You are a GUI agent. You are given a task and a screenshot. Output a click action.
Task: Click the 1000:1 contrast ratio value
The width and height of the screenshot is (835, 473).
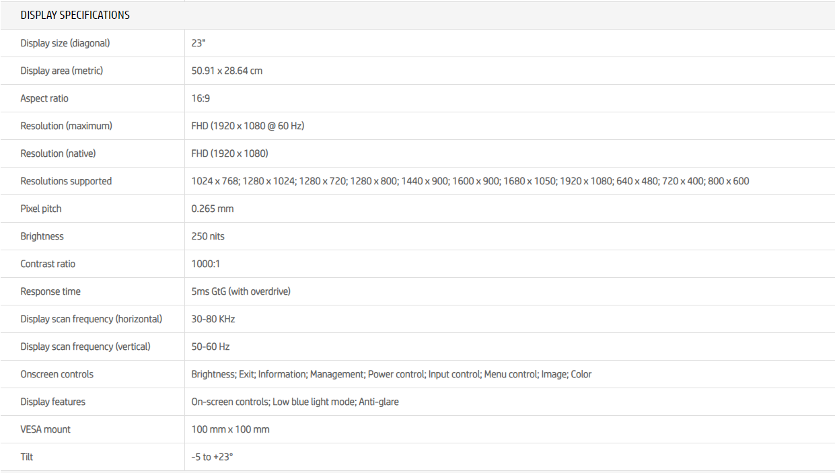click(x=205, y=264)
